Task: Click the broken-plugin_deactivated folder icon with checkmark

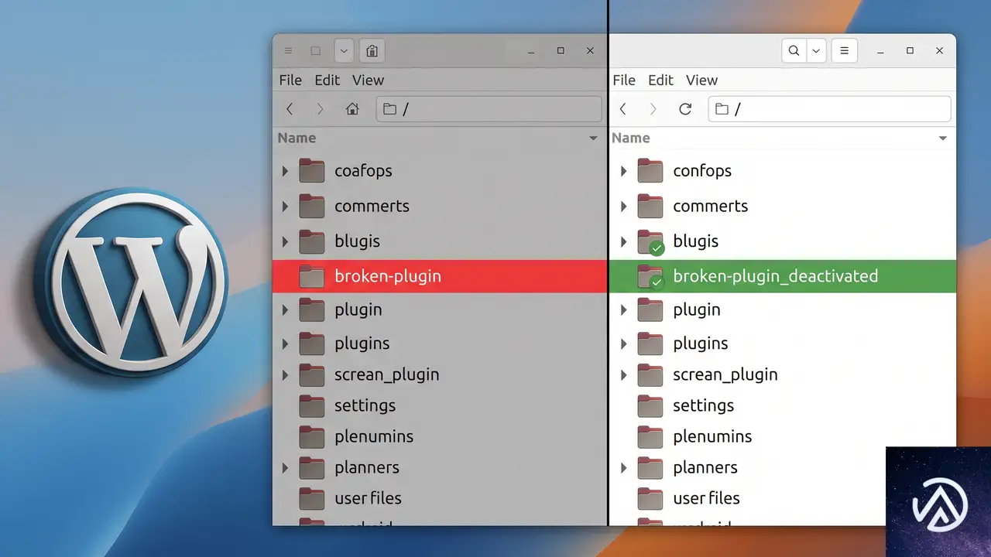Action: tap(650, 277)
